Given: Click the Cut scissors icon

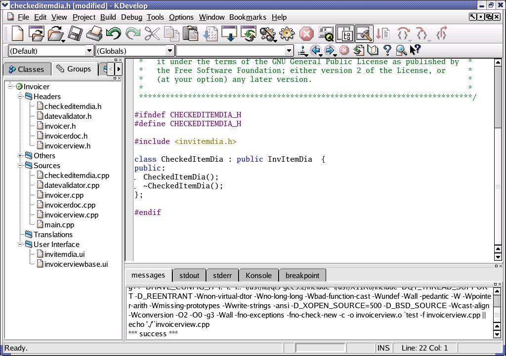Looking at the screenshot, I should [x=152, y=34].
